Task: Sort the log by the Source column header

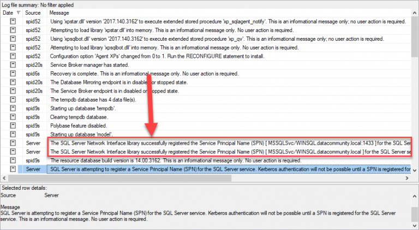Action: point(34,12)
